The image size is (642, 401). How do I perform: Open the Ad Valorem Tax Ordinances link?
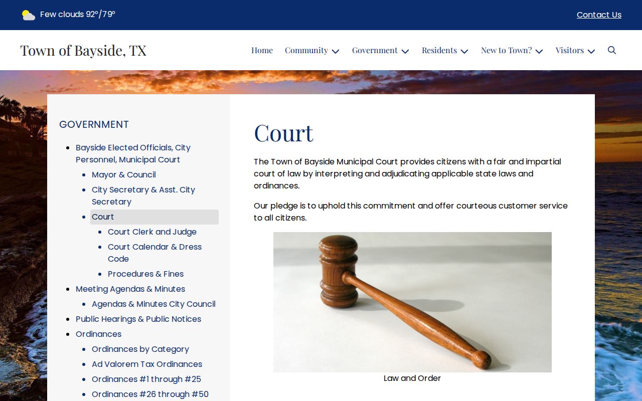tap(147, 364)
